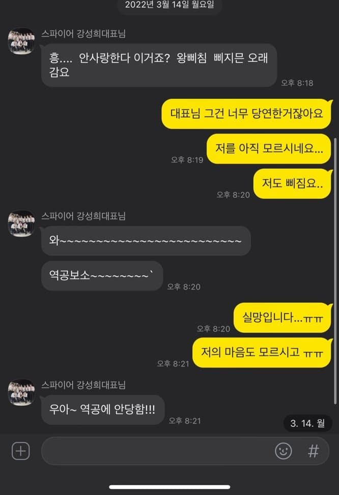Select the 저도 삐짐요 yellow bubble
The image size is (339, 495).
pos(292,184)
